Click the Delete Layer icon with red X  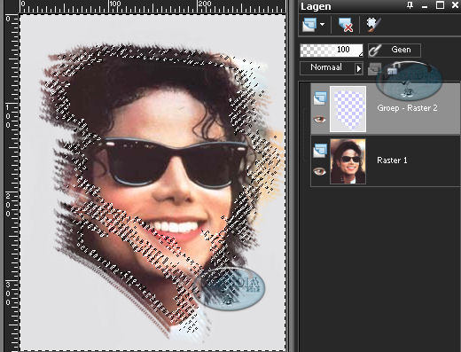(x=345, y=25)
